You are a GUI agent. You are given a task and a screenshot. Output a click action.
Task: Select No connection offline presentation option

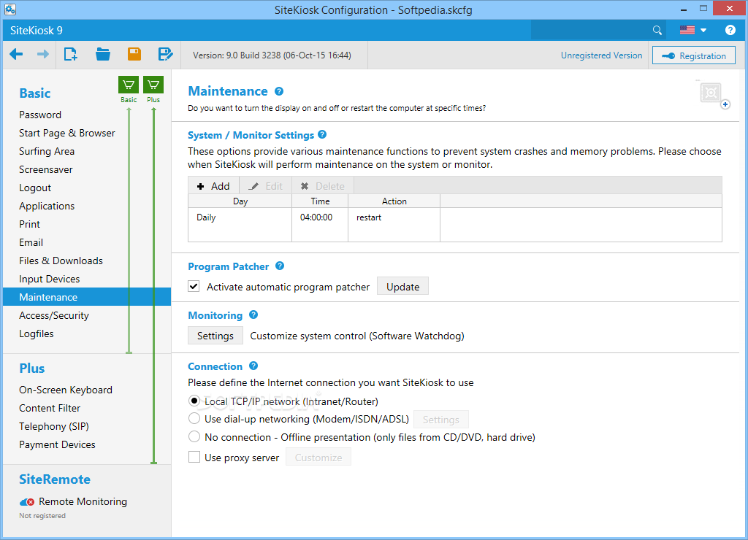pos(194,436)
